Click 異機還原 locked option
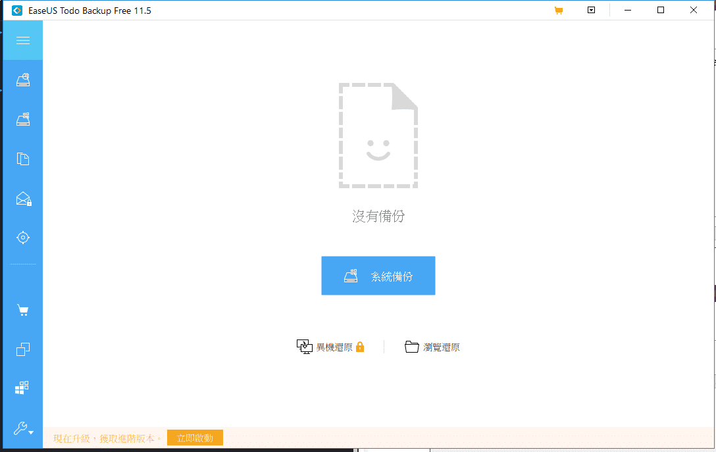The height and width of the screenshot is (452, 716). point(330,347)
